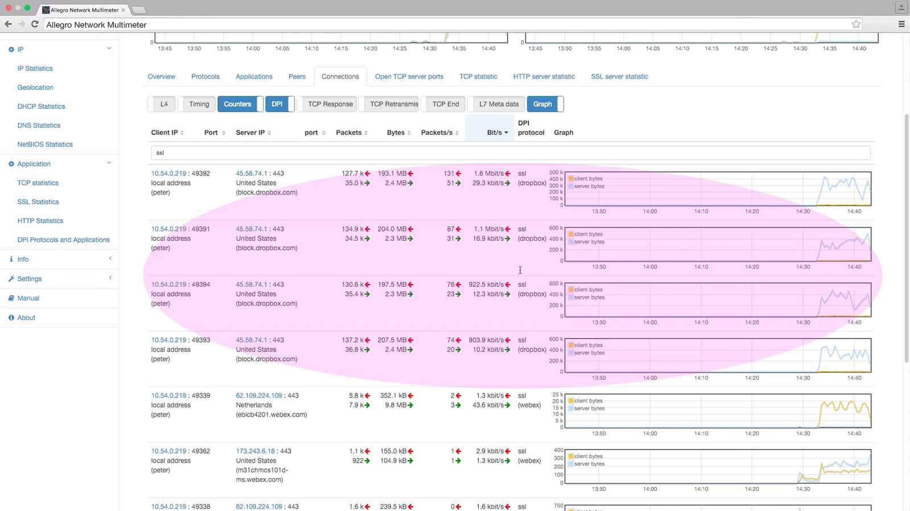Click the Manual book icon
910x511 pixels.
point(11,298)
